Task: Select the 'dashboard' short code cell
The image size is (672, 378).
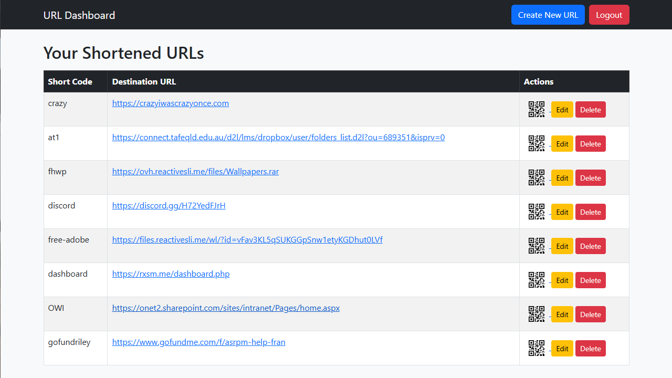Action: (x=76, y=280)
